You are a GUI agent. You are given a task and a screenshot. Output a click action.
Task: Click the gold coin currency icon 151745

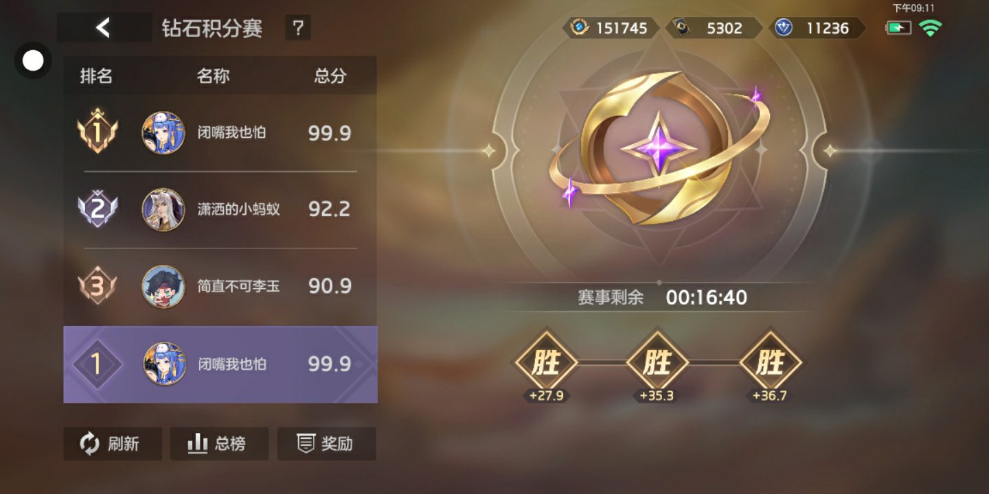(580, 28)
